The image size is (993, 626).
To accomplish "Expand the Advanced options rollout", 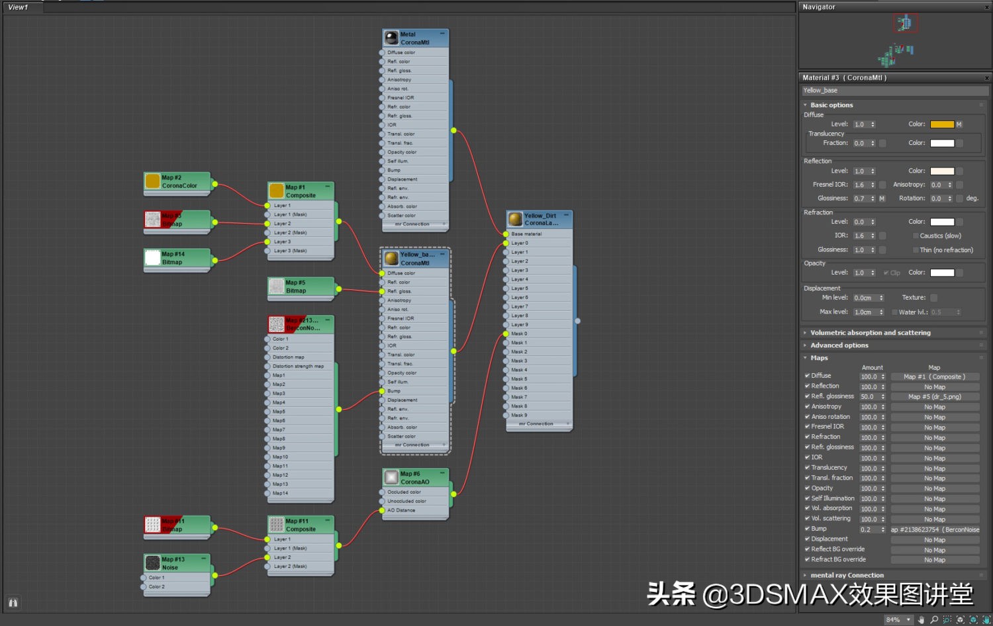I will [x=839, y=345].
